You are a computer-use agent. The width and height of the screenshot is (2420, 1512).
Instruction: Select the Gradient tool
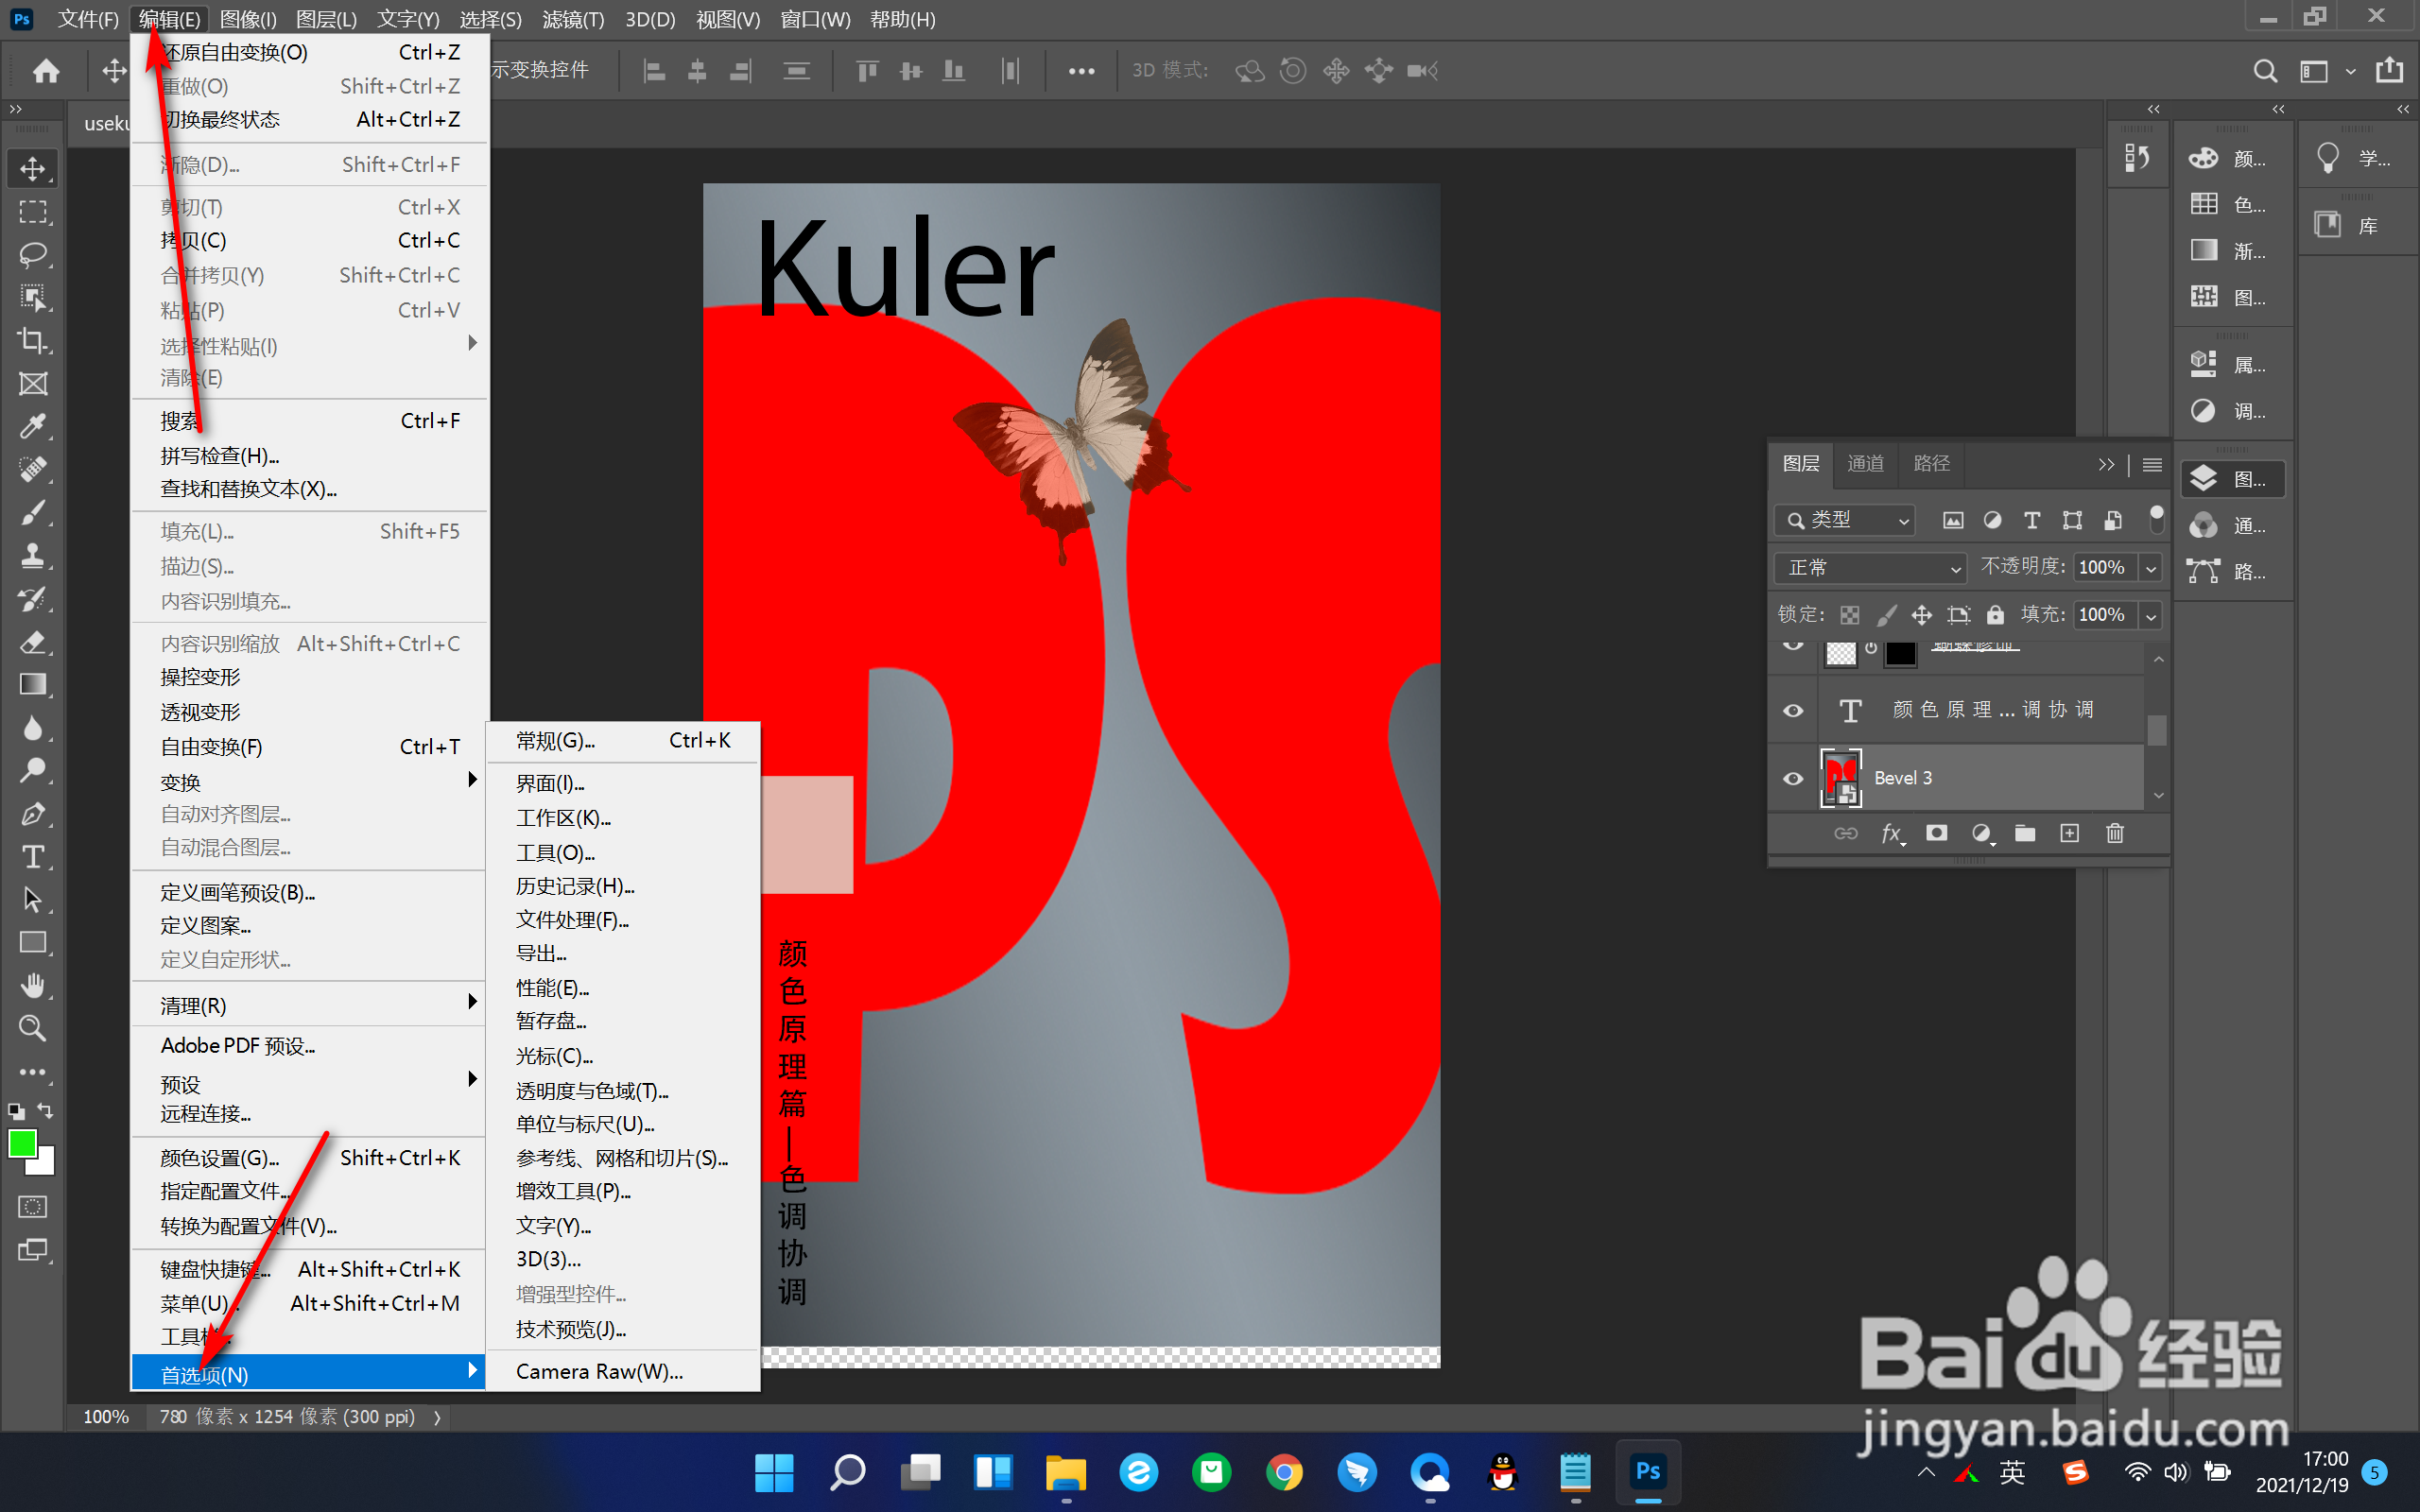point(33,685)
